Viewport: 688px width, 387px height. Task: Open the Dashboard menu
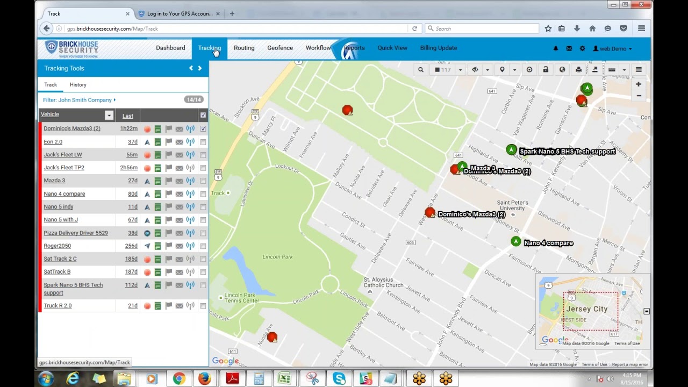click(170, 48)
